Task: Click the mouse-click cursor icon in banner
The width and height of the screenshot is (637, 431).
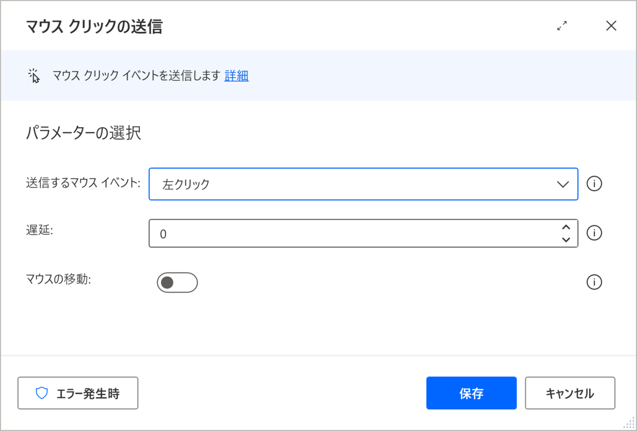Action: point(34,76)
